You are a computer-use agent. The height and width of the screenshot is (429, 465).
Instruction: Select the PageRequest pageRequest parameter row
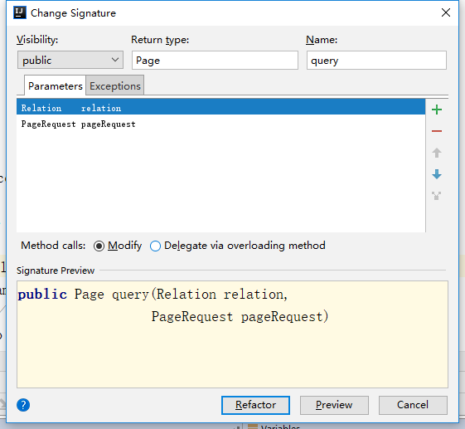221,124
